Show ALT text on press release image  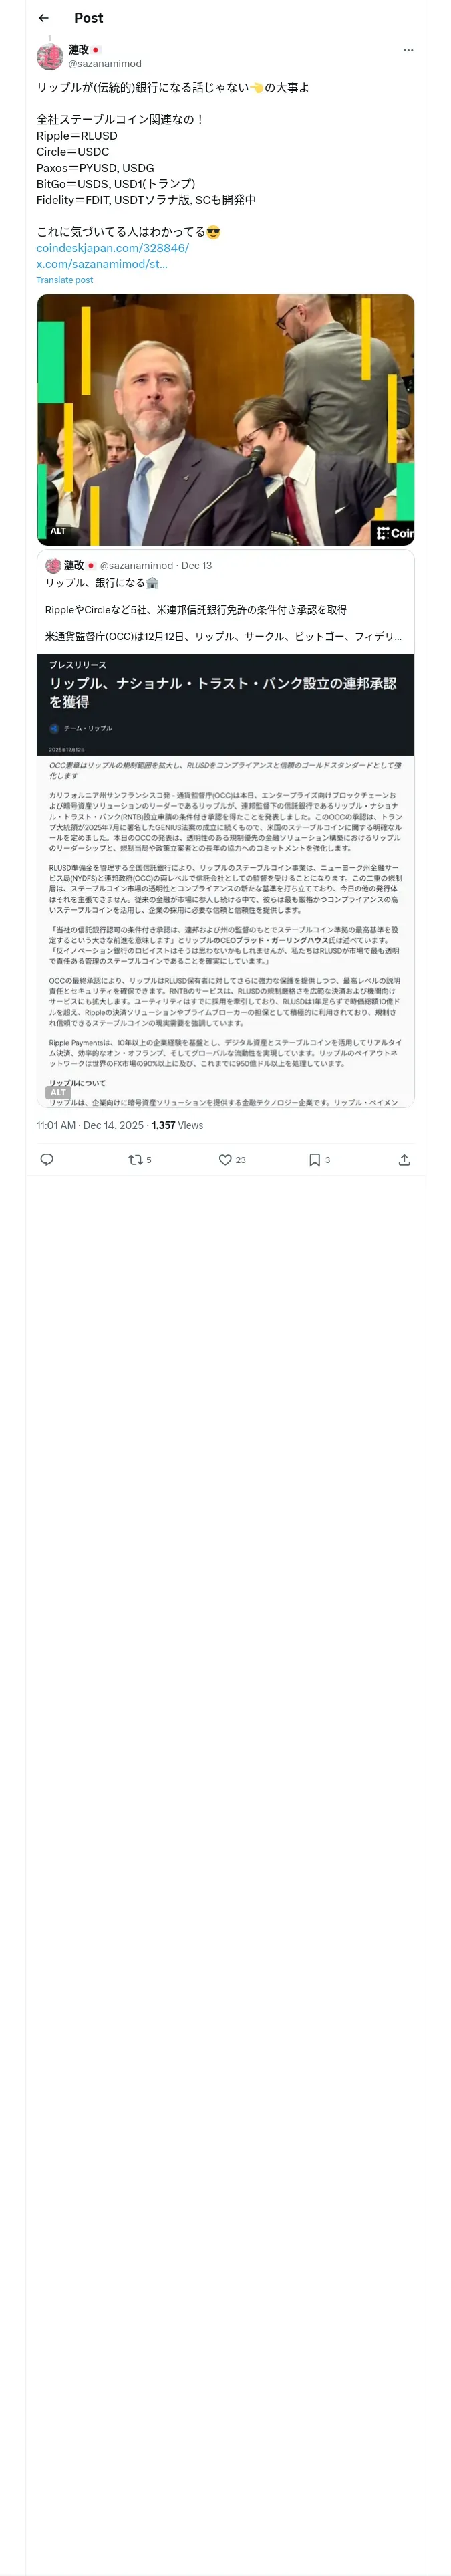58,1092
